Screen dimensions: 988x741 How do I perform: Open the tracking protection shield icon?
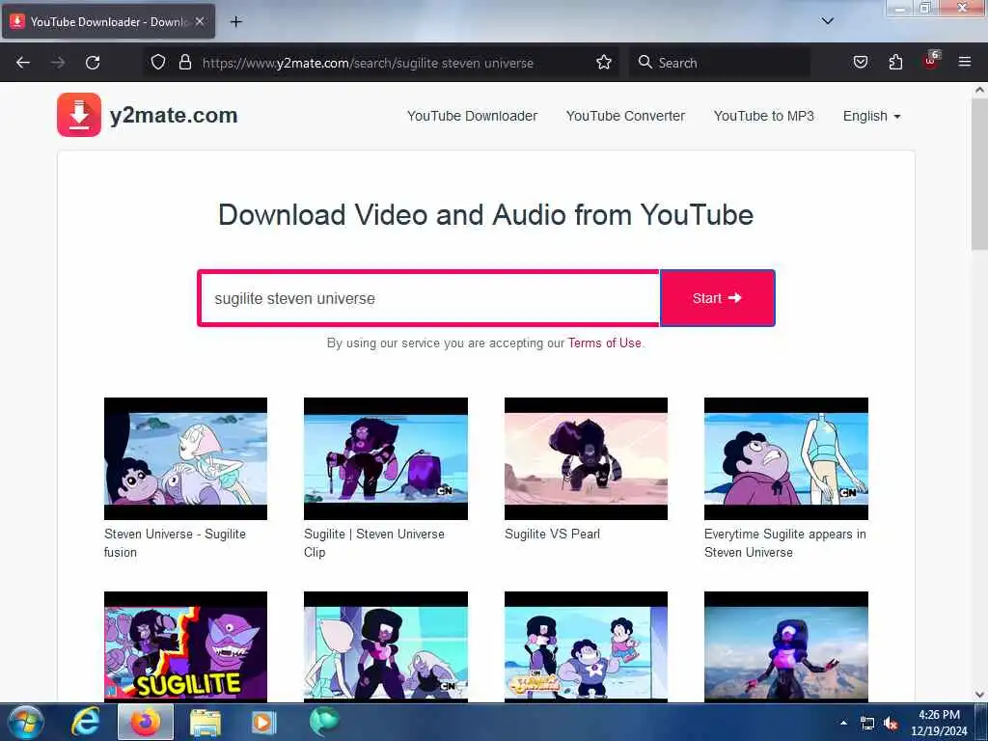point(158,63)
